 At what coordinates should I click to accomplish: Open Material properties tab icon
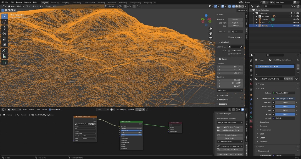(x=251, y=121)
